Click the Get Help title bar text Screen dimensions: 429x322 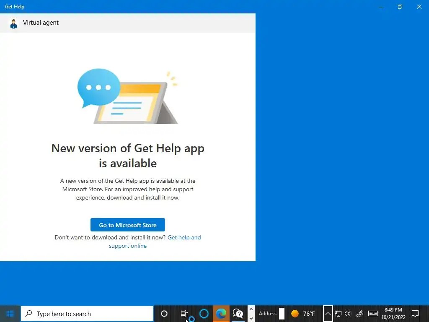coord(15,7)
